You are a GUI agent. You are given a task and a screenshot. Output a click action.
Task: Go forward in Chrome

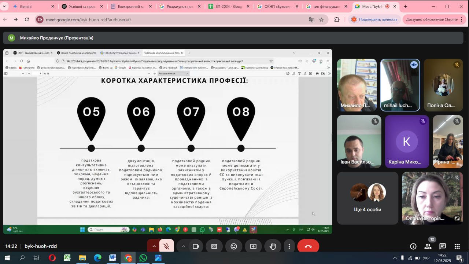(x=16, y=19)
